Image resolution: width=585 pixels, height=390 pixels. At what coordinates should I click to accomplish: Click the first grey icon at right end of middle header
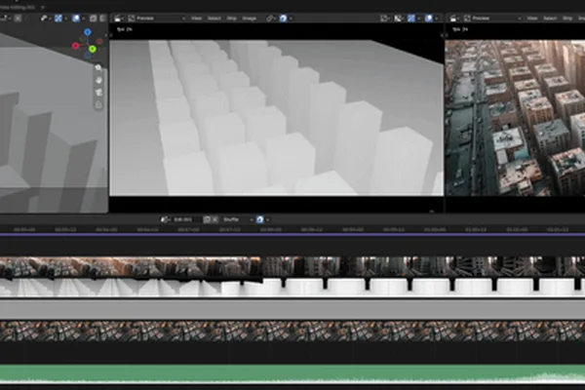(x=384, y=18)
